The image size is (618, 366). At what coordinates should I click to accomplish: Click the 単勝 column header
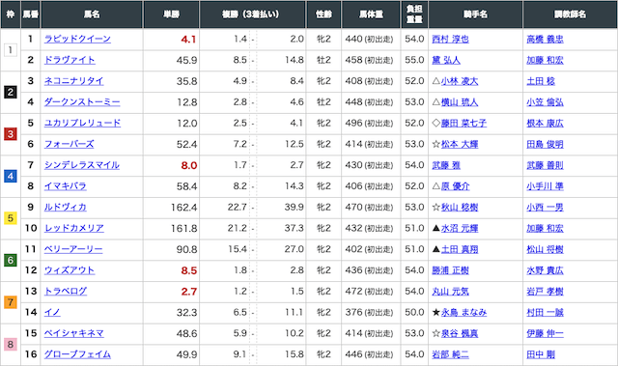[x=172, y=14]
